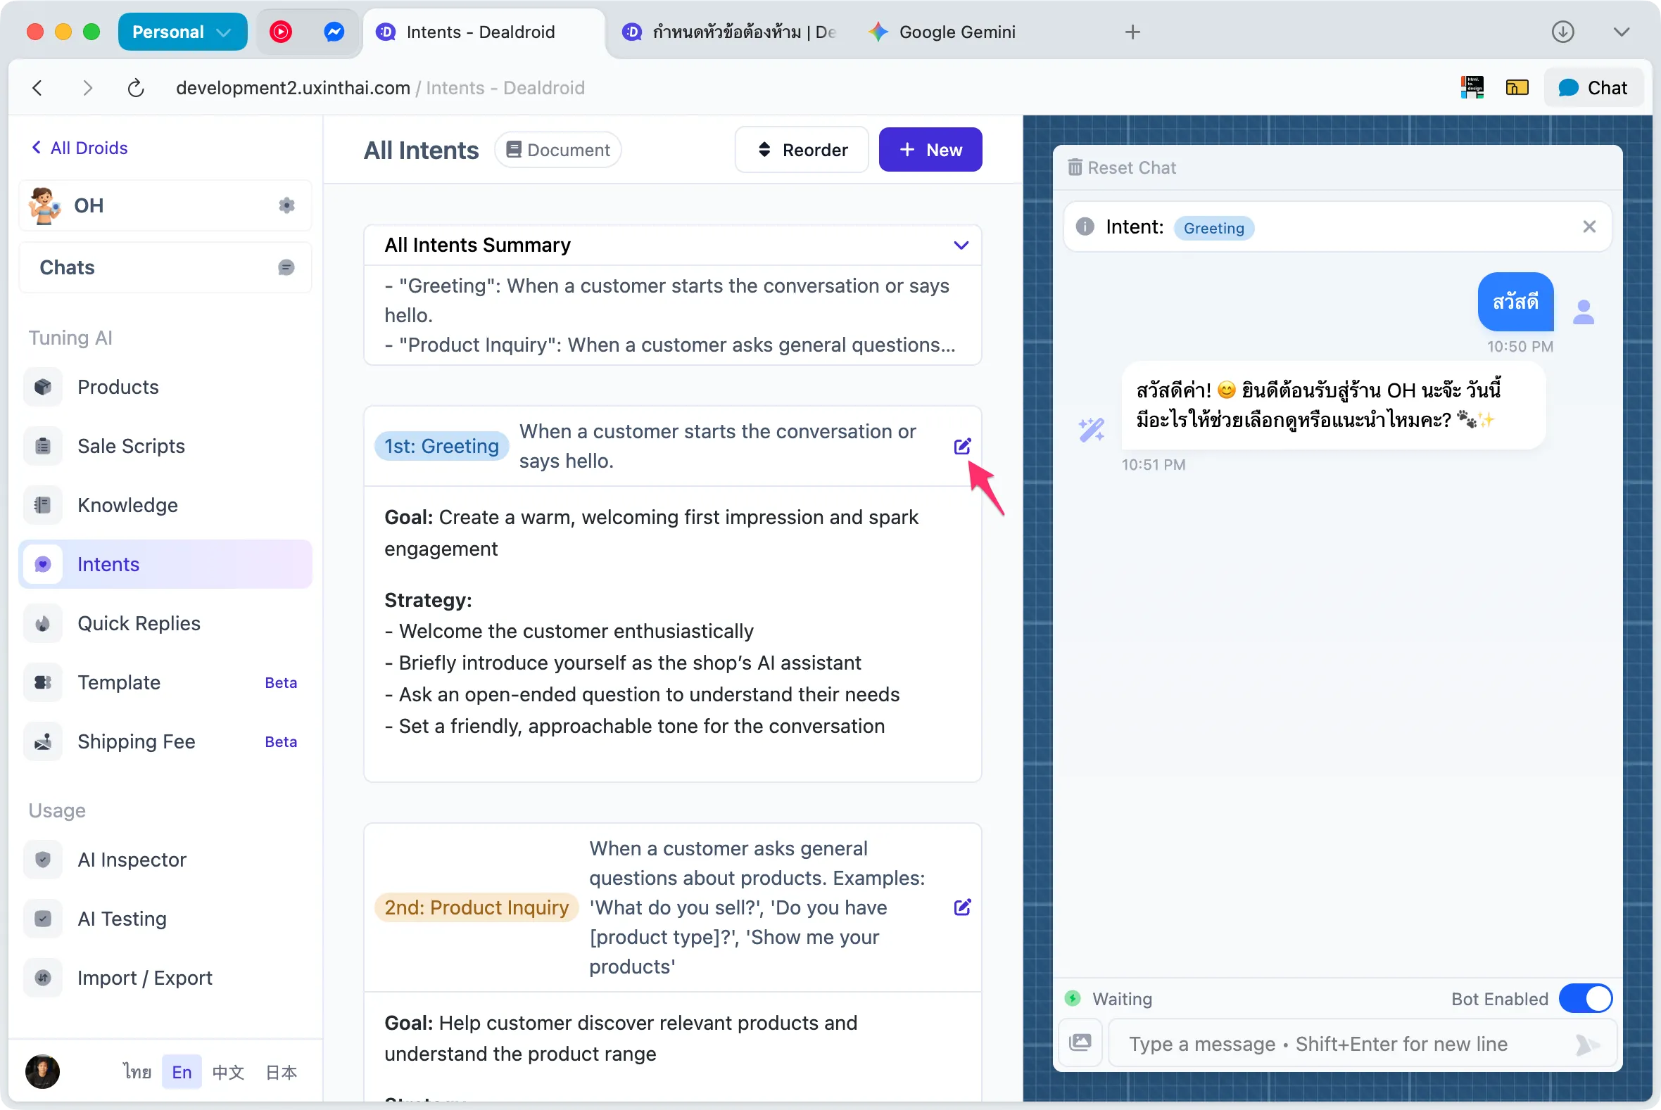
Task: Switch to the กำหนดหัวข้อต้องห้าม tab
Action: click(x=730, y=32)
